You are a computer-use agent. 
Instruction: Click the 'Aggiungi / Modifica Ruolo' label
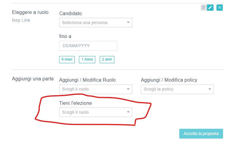click(x=88, y=80)
